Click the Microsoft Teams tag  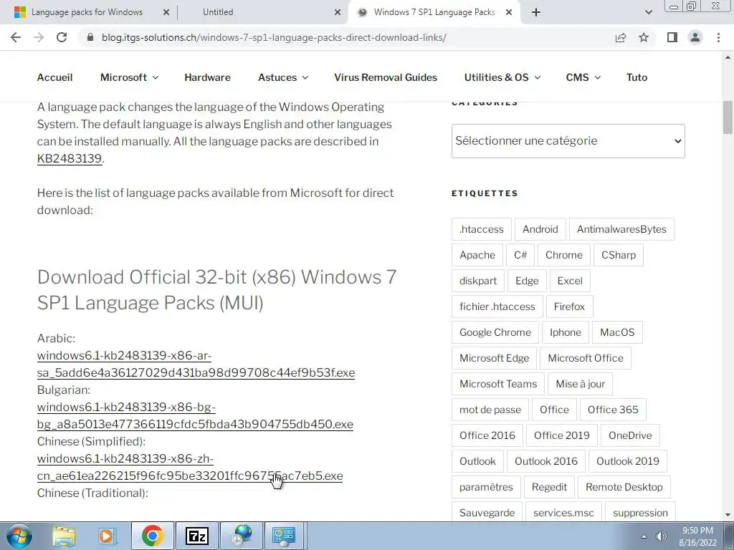click(x=498, y=384)
